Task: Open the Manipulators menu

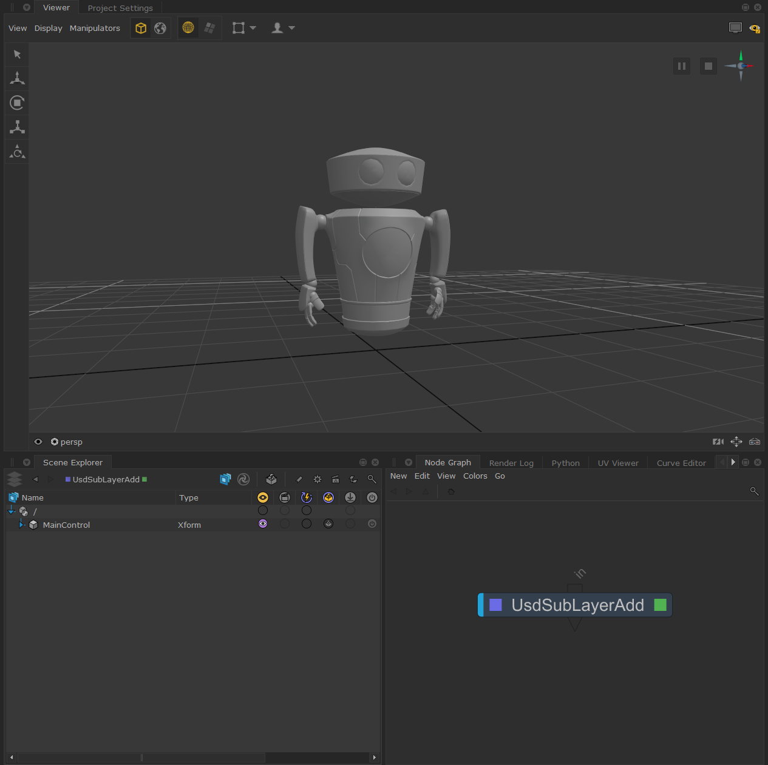Action: 95,28
